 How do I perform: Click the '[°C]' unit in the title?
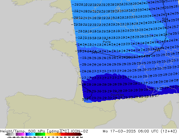[65, 131]
